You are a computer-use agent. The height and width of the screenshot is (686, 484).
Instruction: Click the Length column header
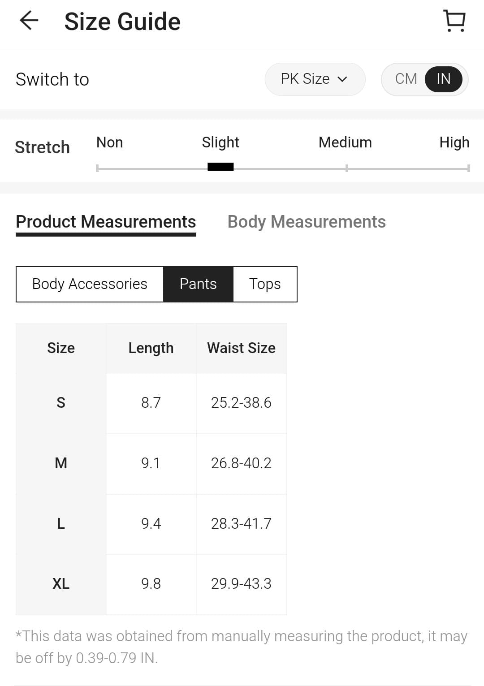151,348
